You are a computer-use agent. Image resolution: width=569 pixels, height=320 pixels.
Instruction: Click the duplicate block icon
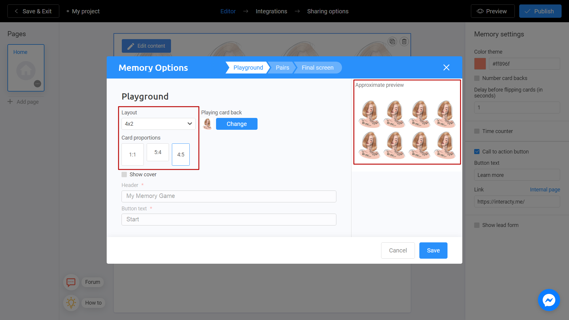pos(392,41)
